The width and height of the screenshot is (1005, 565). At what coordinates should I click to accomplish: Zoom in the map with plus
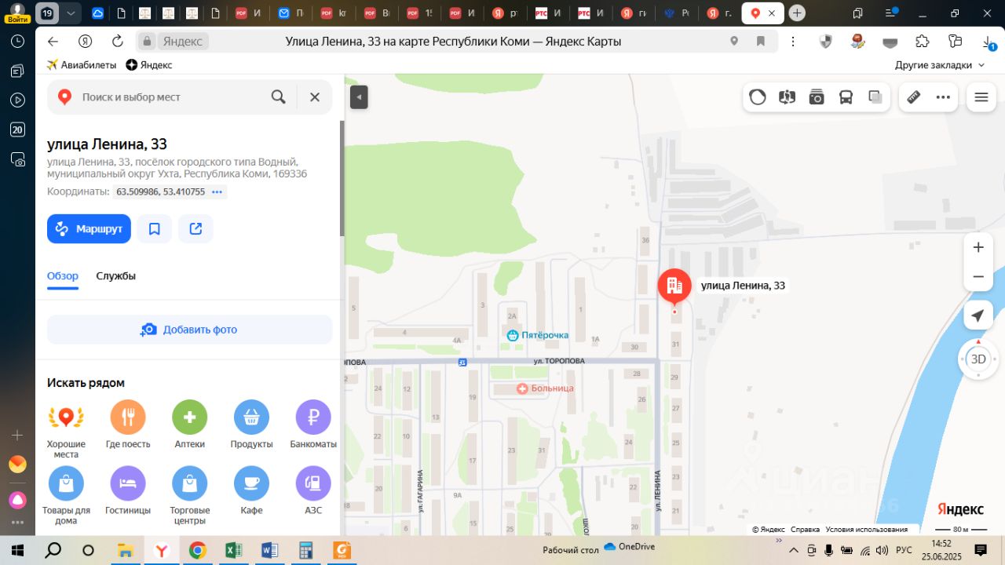click(x=978, y=247)
